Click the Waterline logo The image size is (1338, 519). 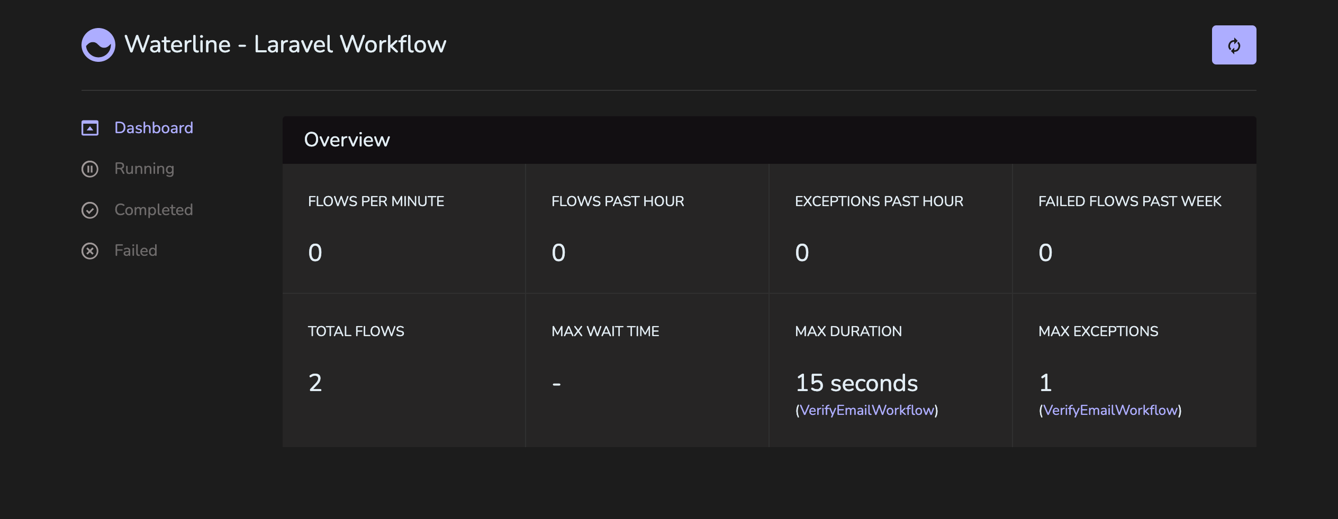[98, 44]
